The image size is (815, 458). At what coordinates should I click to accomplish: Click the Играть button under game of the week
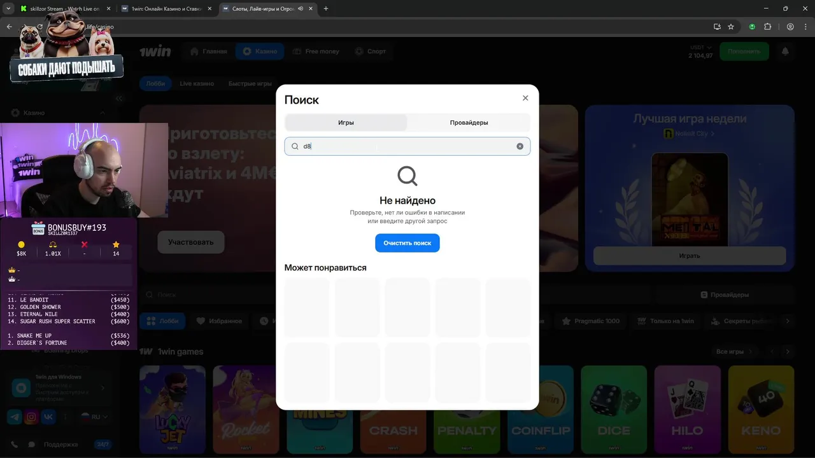click(690, 256)
